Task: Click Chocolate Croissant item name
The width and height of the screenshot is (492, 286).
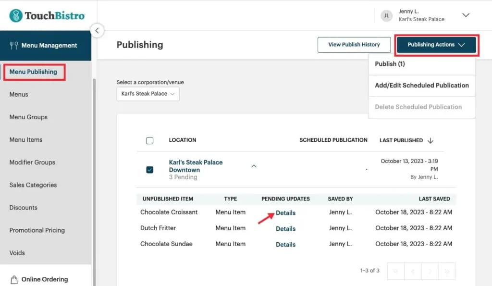Action: click(169, 212)
